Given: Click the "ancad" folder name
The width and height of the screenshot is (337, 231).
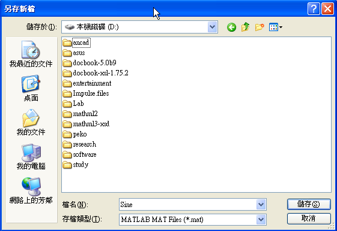Looking at the screenshot, I should (x=81, y=42).
